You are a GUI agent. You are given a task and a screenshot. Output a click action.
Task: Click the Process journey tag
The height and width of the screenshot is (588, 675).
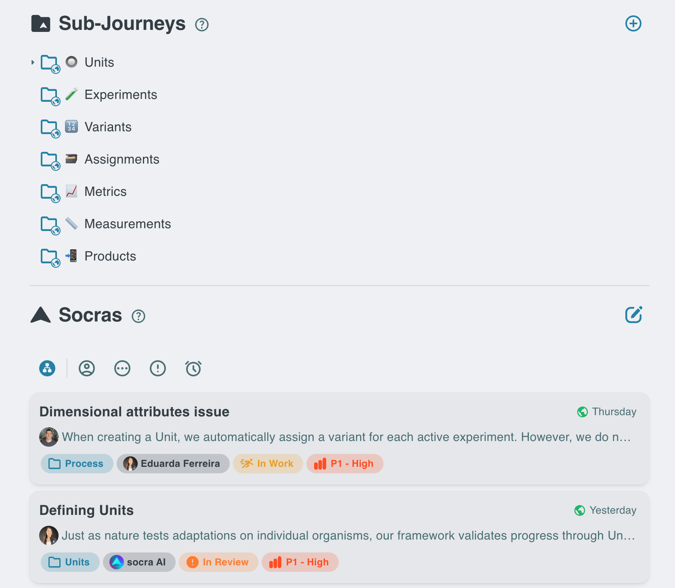(77, 464)
